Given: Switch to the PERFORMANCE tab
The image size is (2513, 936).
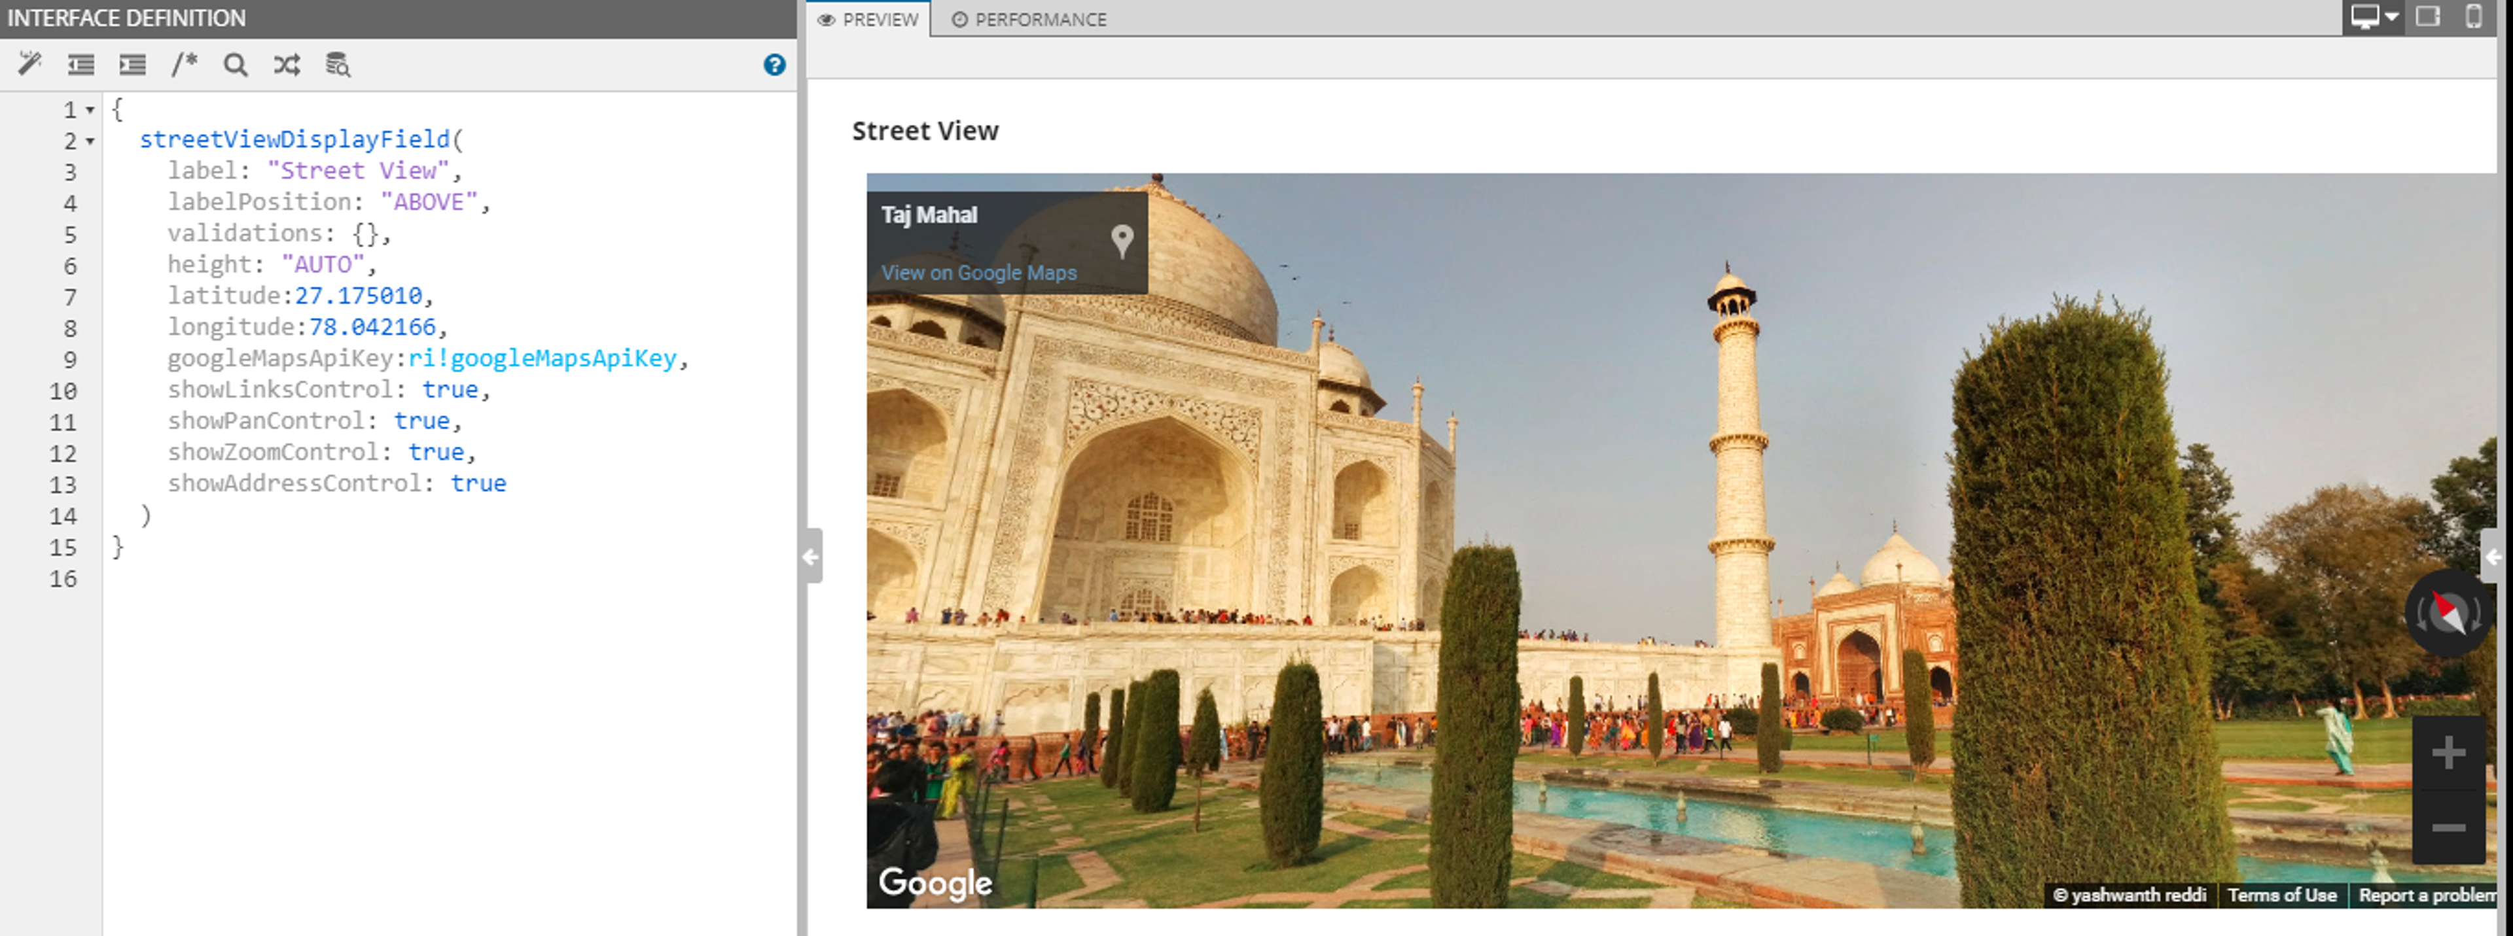Looking at the screenshot, I should click(1029, 20).
